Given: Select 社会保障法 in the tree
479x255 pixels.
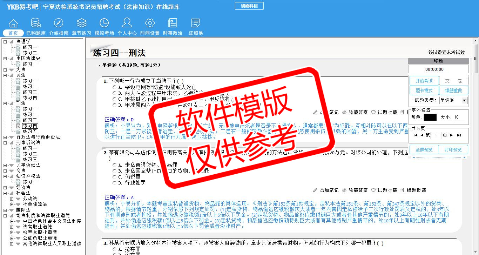Looking at the screenshot, I should (35, 204).
